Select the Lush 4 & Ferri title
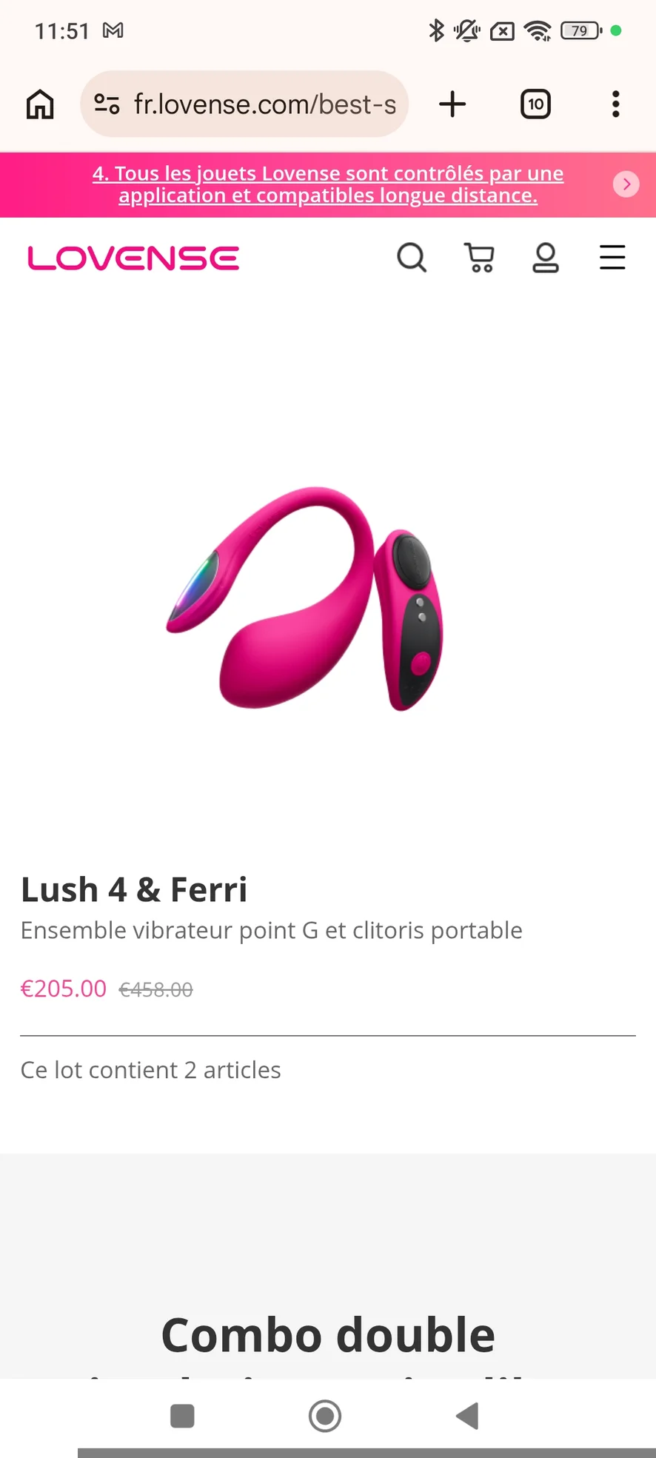This screenshot has width=656, height=1458. 134,889
